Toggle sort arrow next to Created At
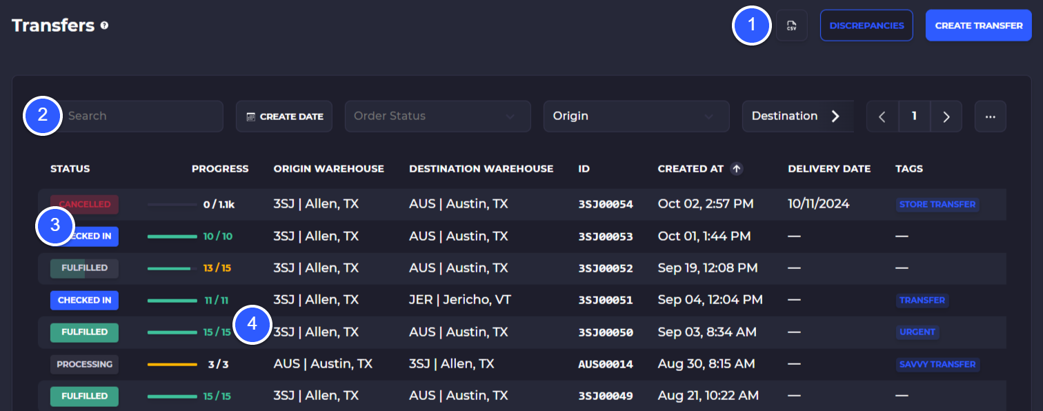Image resolution: width=1043 pixels, height=411 pixels. 737,168
